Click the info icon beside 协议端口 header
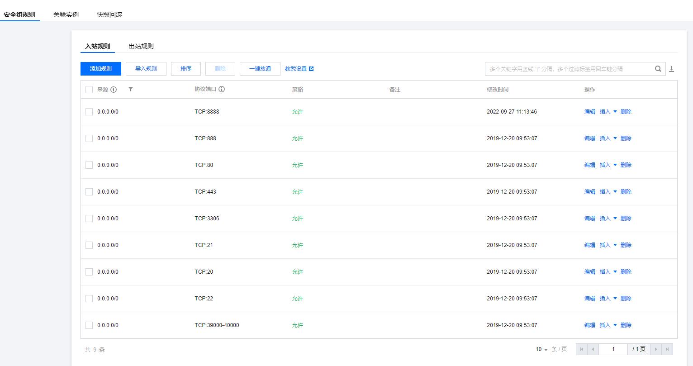Screen dimensions: 693x366 (222, 89)
